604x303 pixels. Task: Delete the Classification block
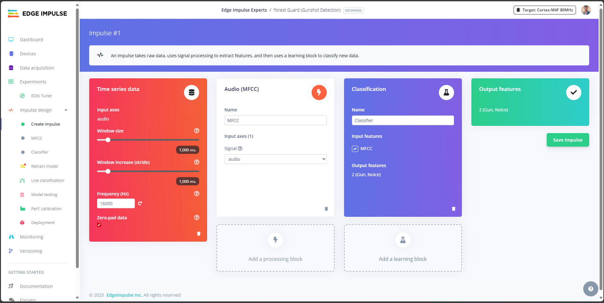[x=454, y=209]
